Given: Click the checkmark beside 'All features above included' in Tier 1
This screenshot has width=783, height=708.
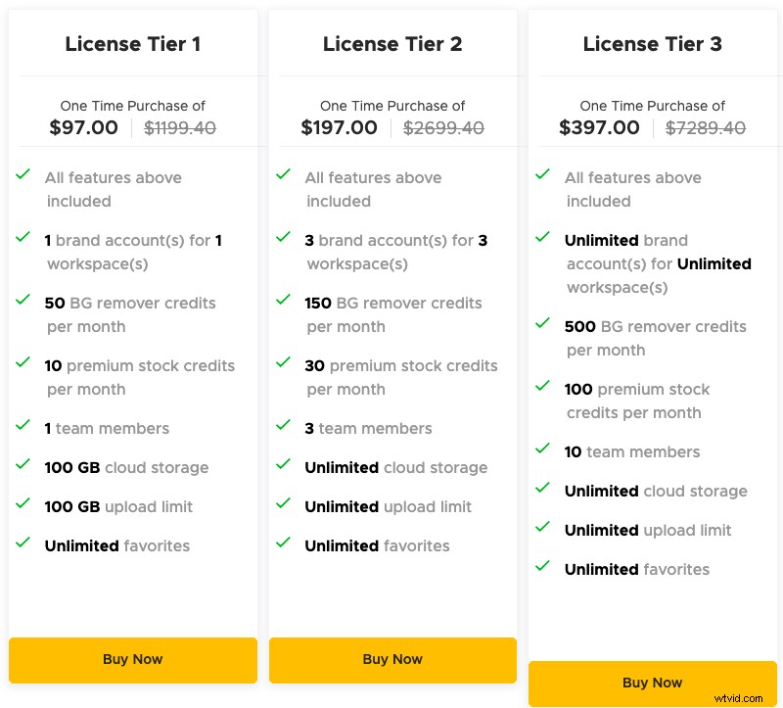Looking at the screenshot, I should [x=23, y=176].
